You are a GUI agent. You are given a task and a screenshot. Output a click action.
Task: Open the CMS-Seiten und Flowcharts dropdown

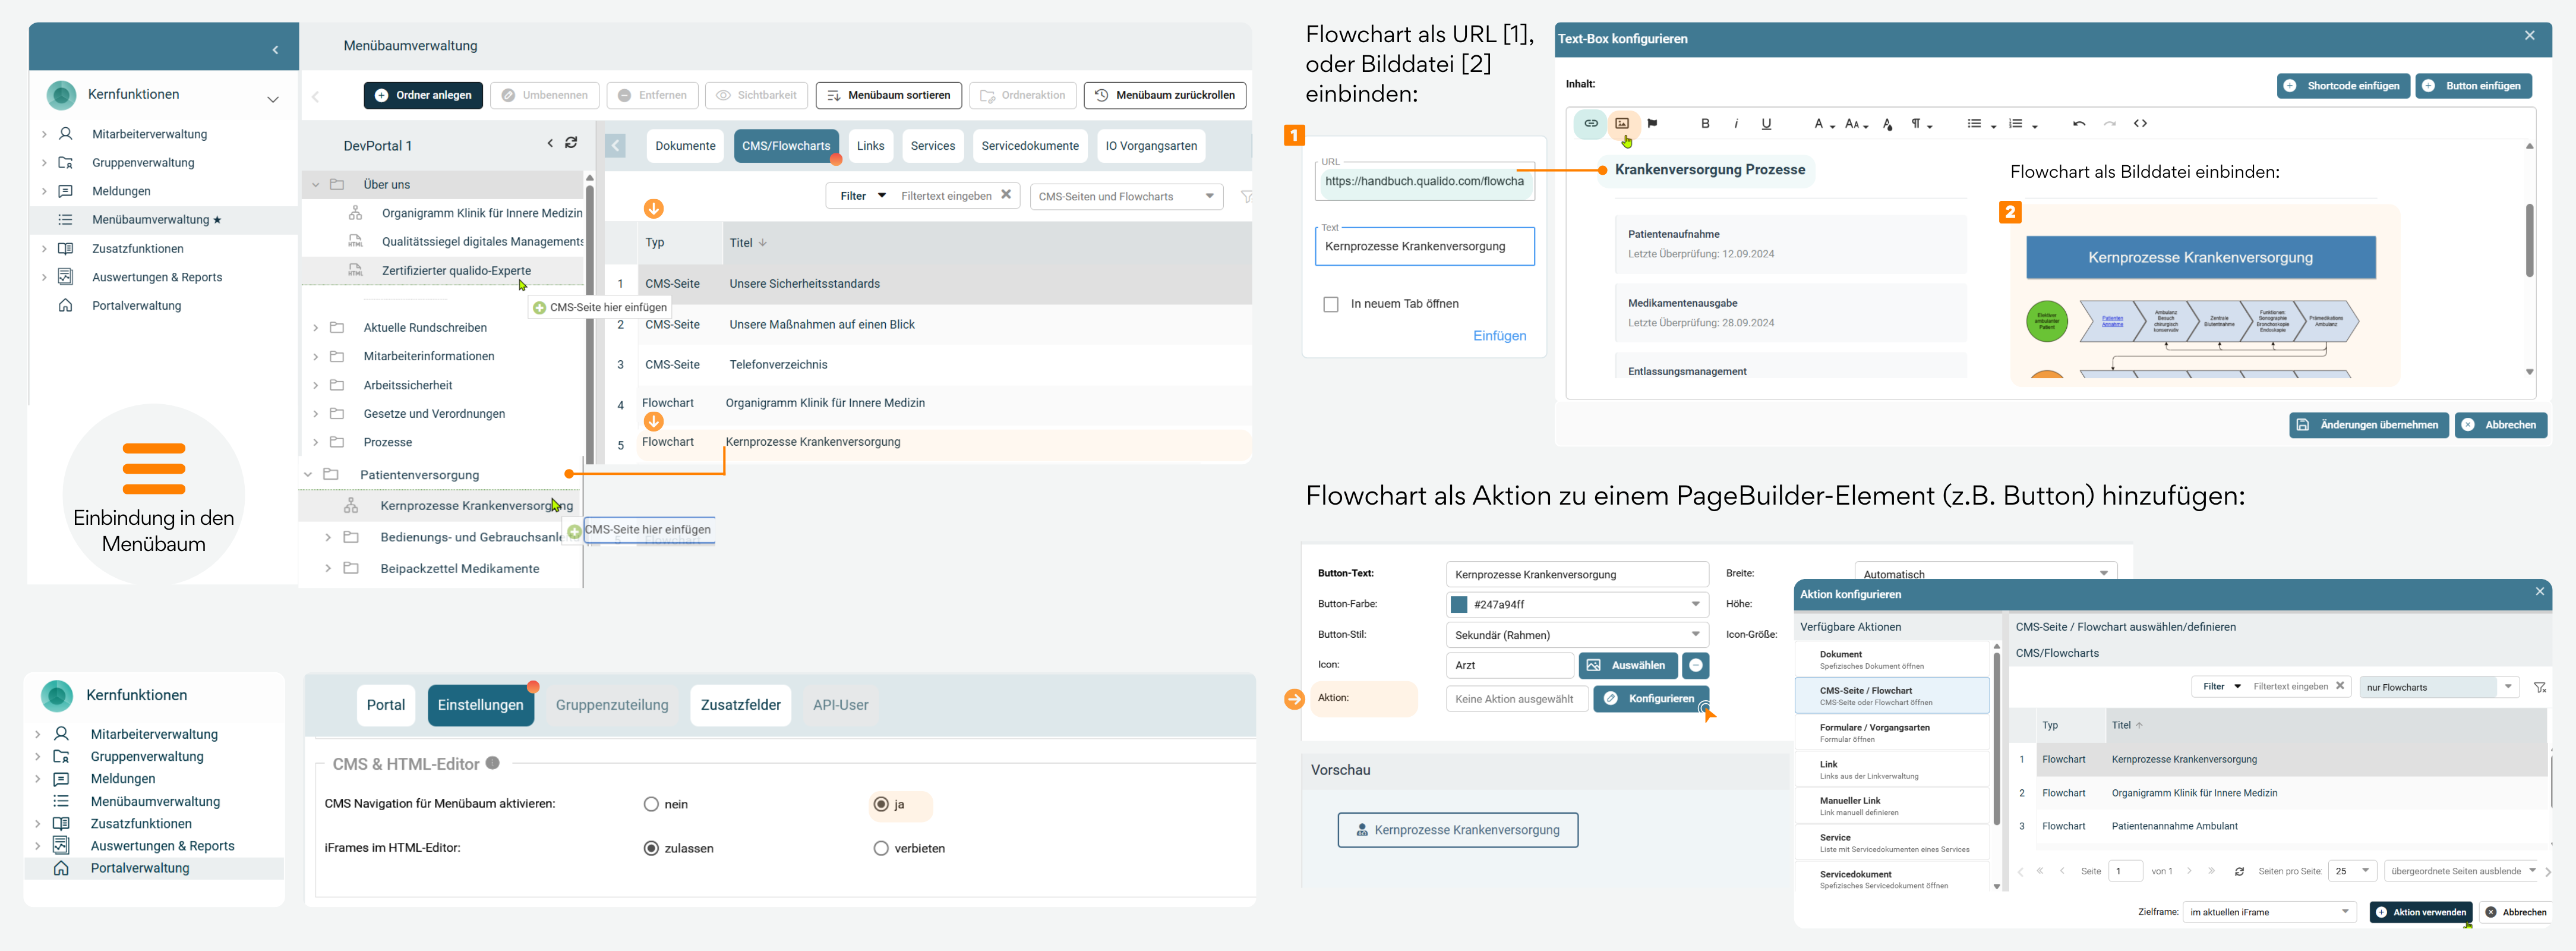pos(1126,196)
